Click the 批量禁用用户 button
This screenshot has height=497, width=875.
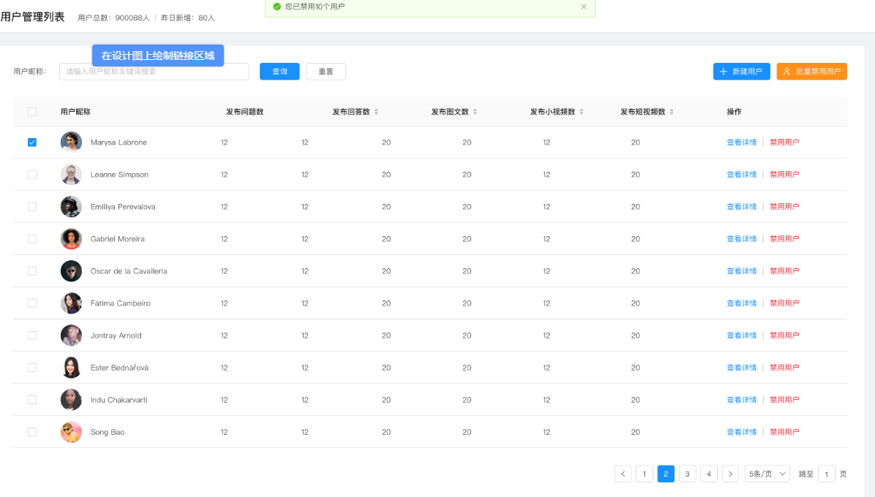pyautogui.click(x=812, y=72)
